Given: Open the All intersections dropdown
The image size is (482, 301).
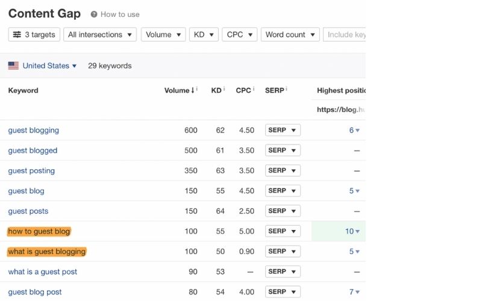Looking at the screenshot, I should (100, 34).
